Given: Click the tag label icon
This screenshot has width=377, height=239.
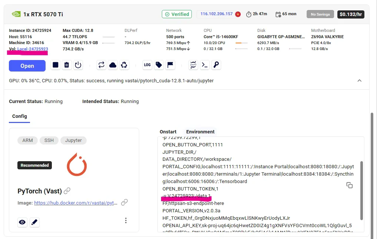Looking at the screenshot, I should click(x=159, y=65).
